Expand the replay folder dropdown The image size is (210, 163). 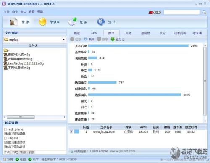coord(64,39)
